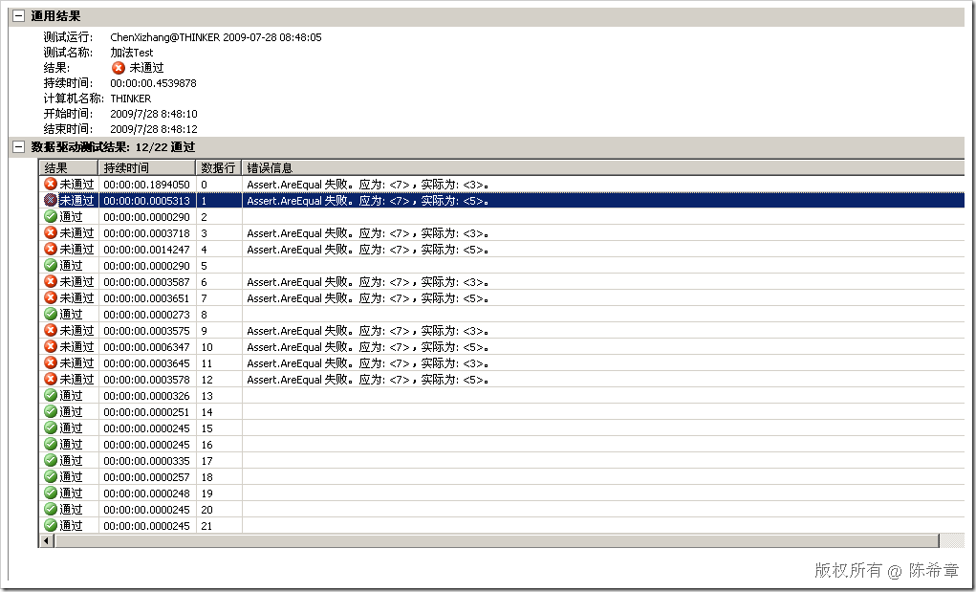This screenshot has width=976, height=592.
Task: Click the failed icon in data row 3
Action: 51,233
